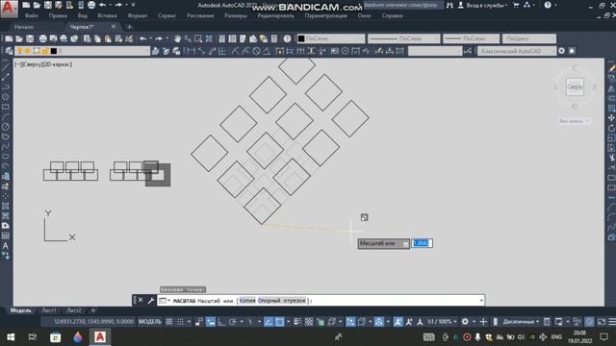Select the Erase modify tool

[x=611, y=68]
